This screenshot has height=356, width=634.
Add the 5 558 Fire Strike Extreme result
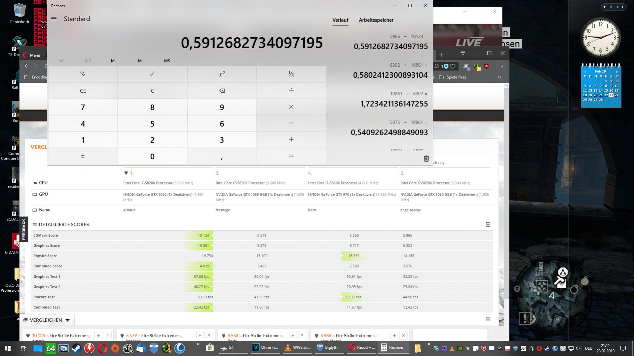[x=293, y=335]
